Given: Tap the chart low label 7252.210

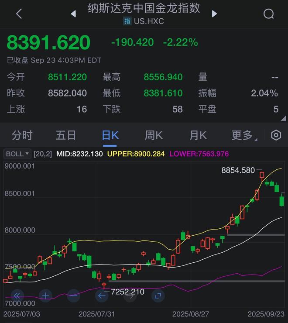Looking at the screenshot, I should pyautogui.click(x=127, y=292).
